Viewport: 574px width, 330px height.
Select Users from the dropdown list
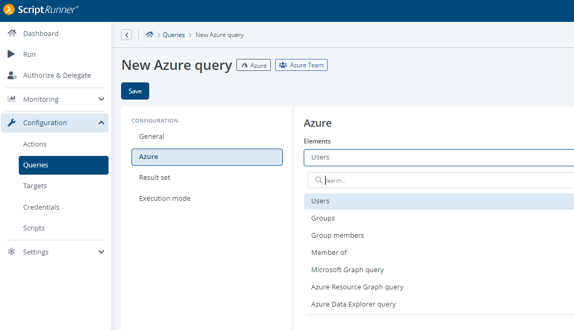tap(438, 201)
